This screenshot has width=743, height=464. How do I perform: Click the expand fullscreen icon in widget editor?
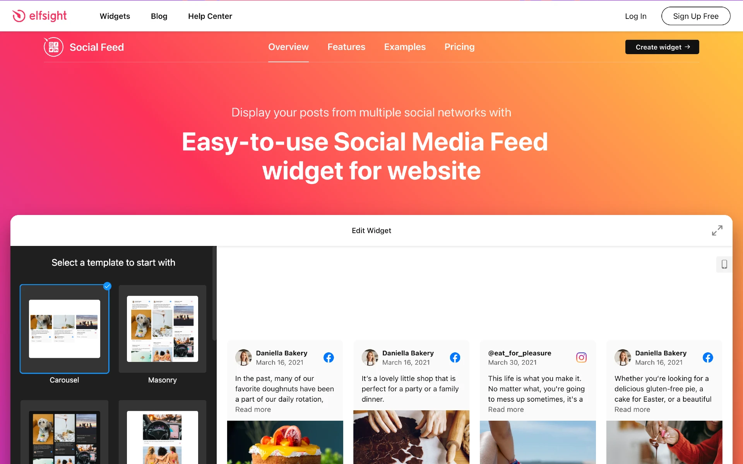(x=718, y=230)
